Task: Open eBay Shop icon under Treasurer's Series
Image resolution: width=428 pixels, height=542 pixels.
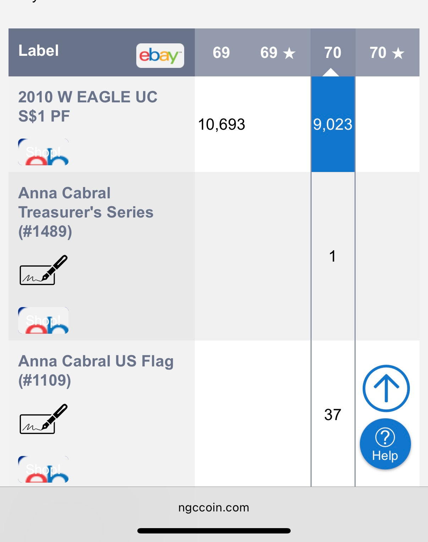Action: tap(43, 320)
